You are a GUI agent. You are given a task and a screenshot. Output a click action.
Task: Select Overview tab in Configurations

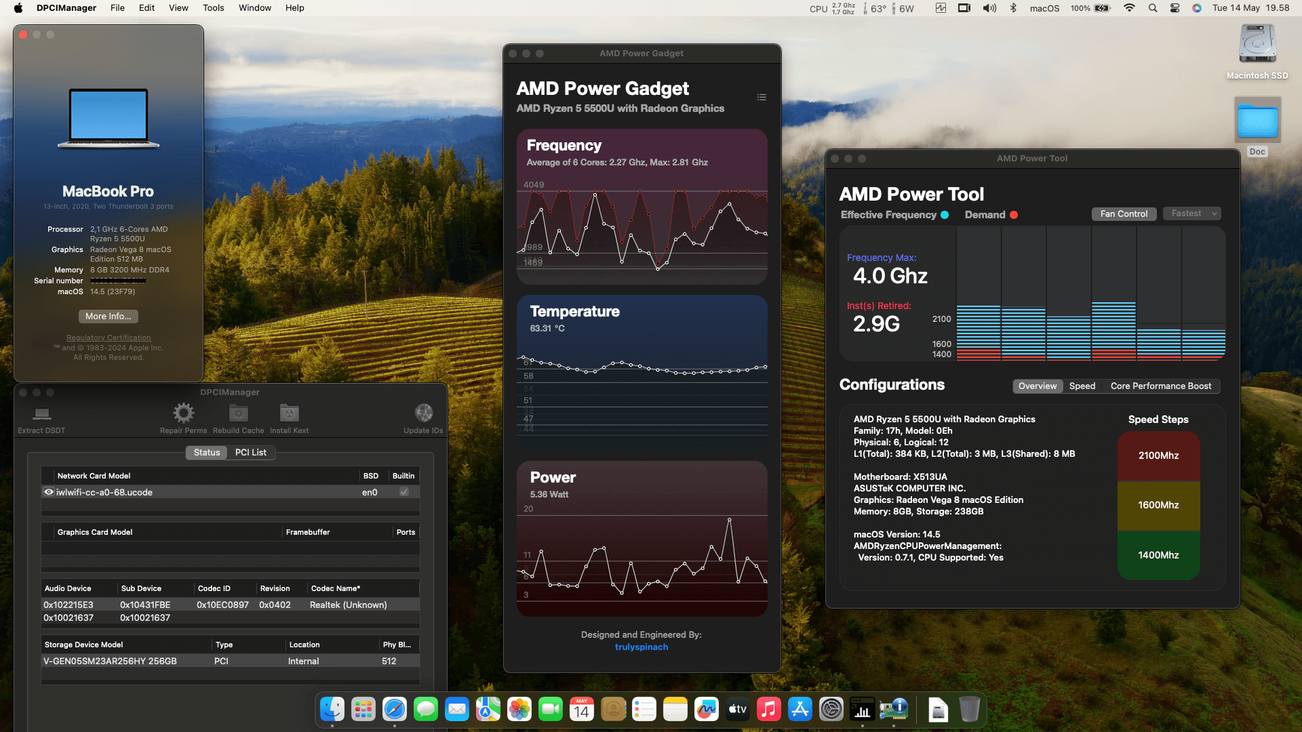(x=1038, y=386)
